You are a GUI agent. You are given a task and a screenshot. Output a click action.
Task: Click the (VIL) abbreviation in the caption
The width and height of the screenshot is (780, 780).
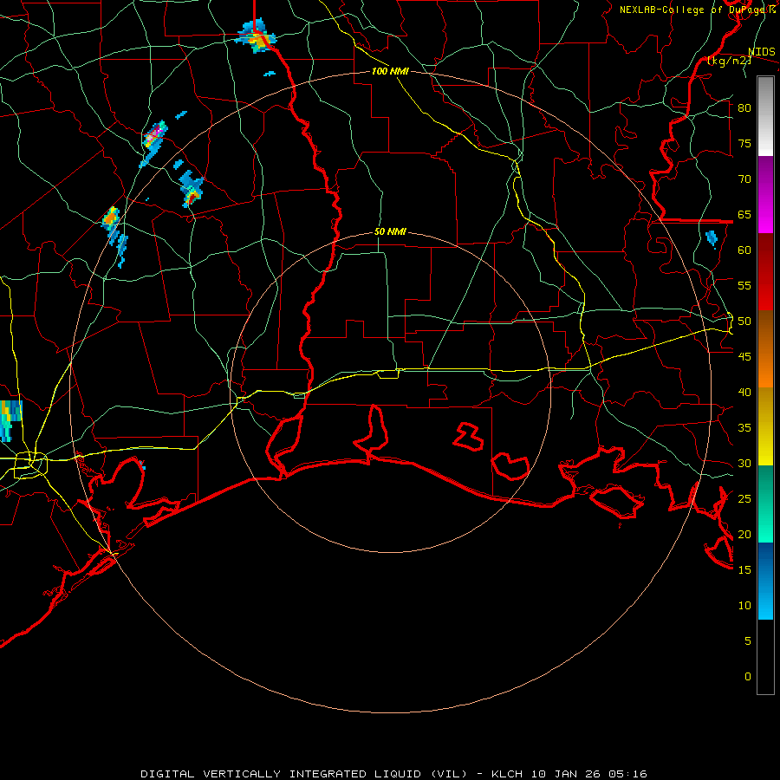coord(449,774)
